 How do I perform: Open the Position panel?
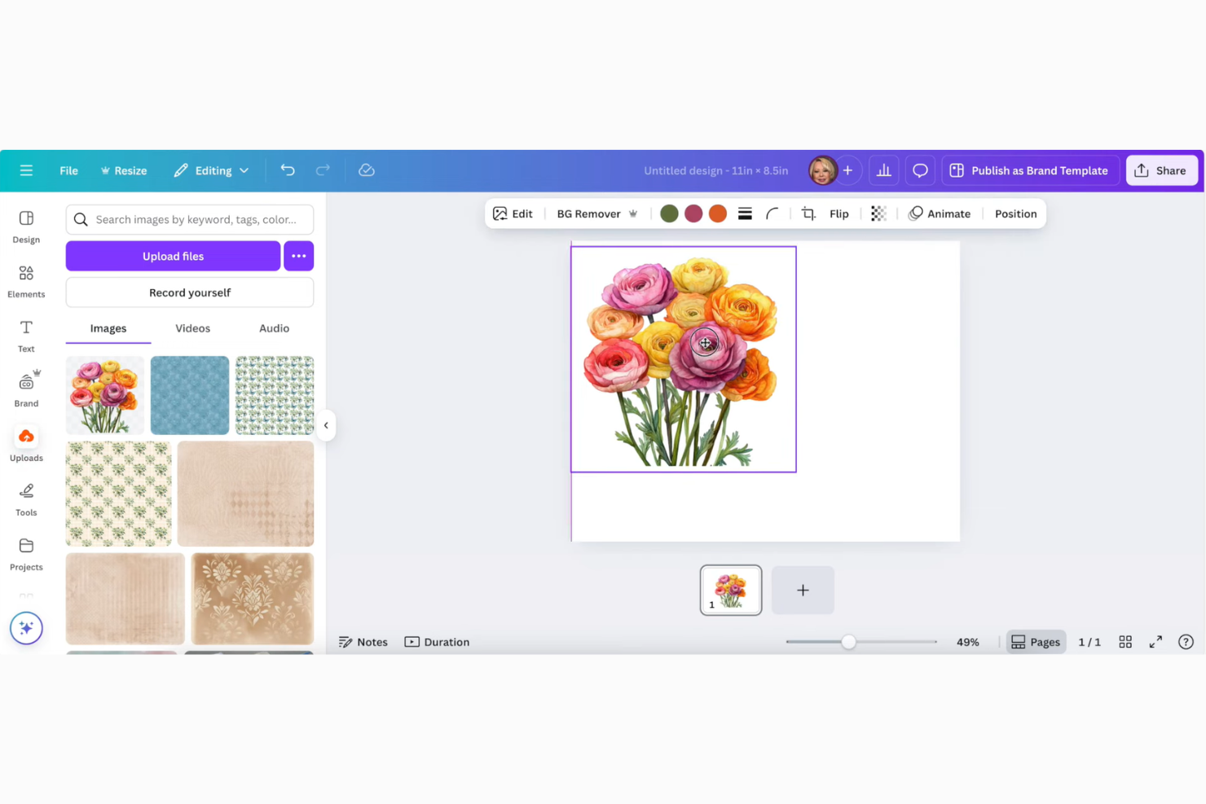pos(1015,213)
